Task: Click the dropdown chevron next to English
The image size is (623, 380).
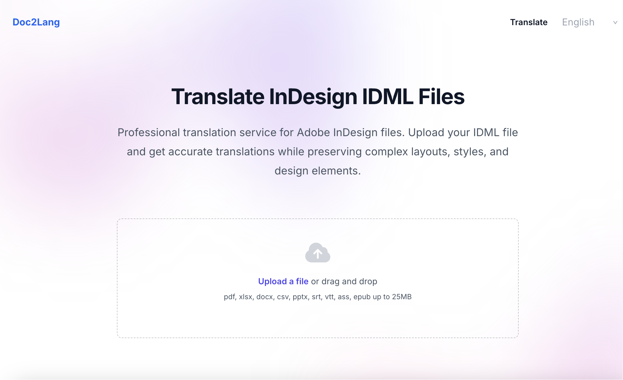Action: click(x=615, y=22)
